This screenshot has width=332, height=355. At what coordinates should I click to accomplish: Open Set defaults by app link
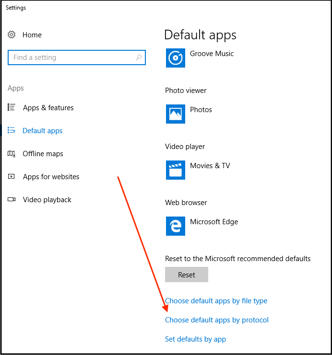point(195,339)
